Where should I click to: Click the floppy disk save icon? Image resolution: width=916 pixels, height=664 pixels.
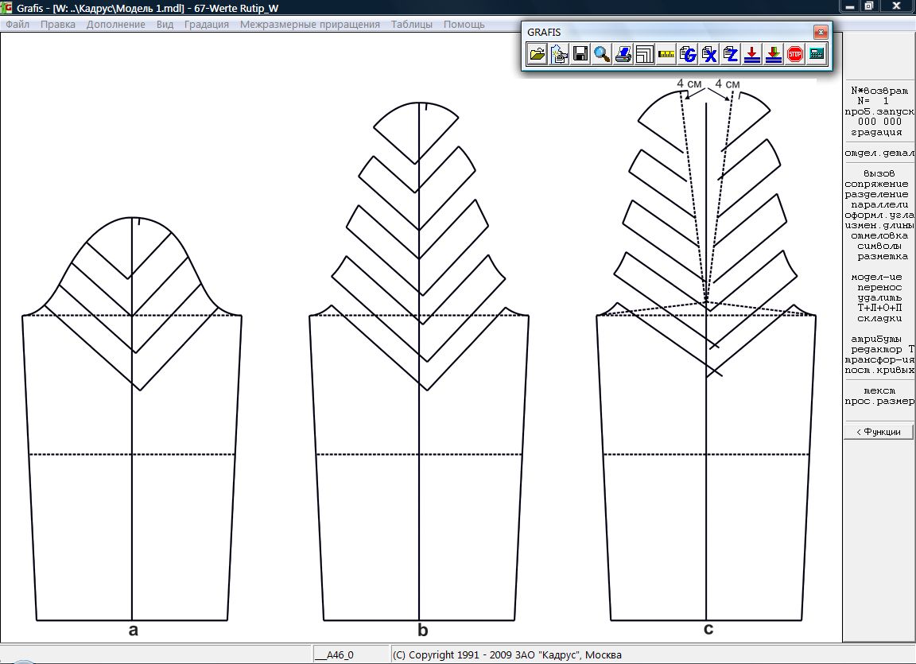click(x=580, y=55)
